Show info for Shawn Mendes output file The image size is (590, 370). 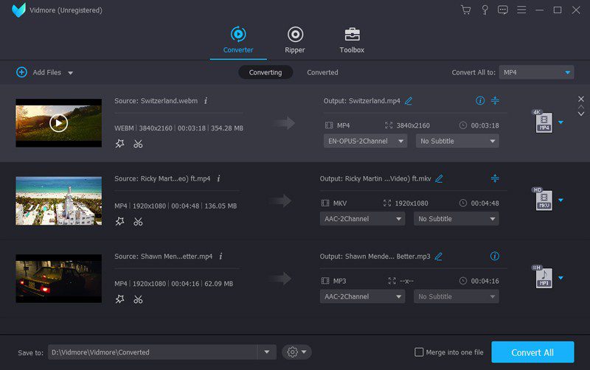pyautogui.click(x=495, y=256)
